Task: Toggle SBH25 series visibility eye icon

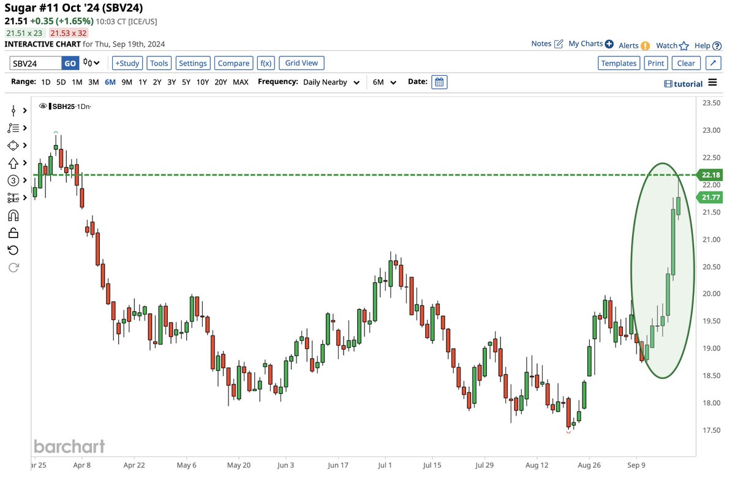Action: click(43, 107)
